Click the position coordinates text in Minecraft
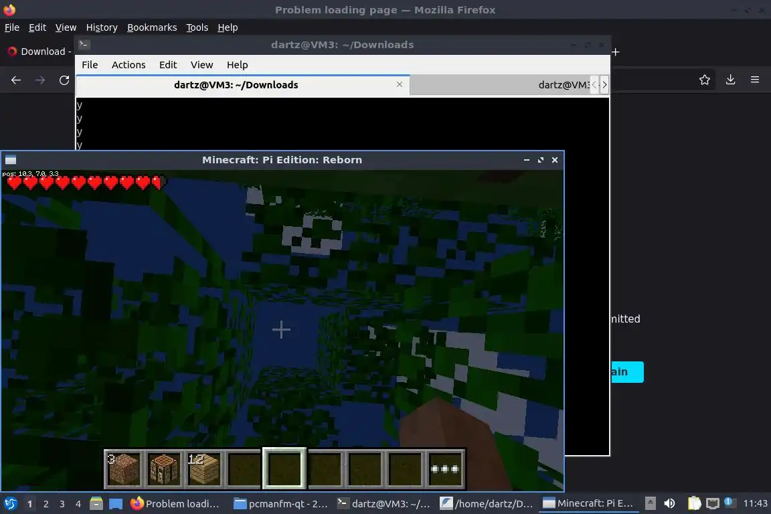Image resolution: width=771 pixels, height=514 pixels. [31, 173]
